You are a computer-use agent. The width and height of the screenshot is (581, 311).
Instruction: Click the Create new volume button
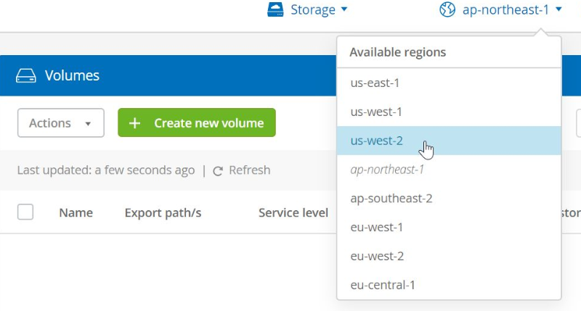click(x=197, y=123)
